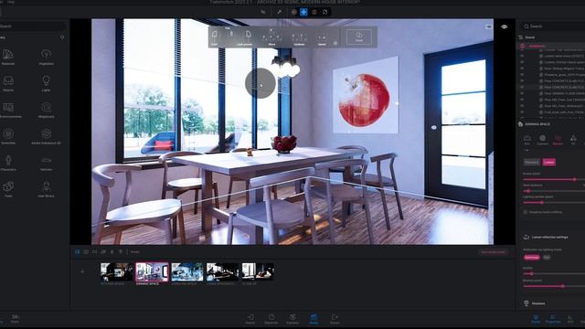585x329 pixels.
Task: Switch to the Camera properties tab
Action: coord(542,140)
